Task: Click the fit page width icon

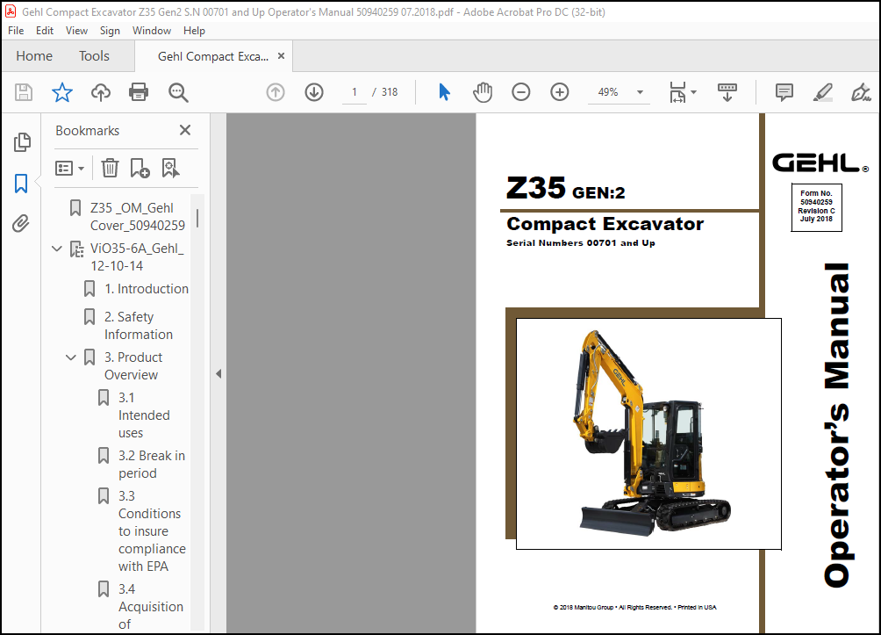Action: coord(677,92)
